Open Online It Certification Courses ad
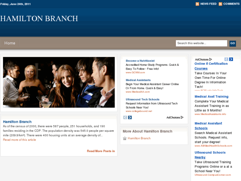The width and height of the screenshot is (241, 181). (211, 66)
